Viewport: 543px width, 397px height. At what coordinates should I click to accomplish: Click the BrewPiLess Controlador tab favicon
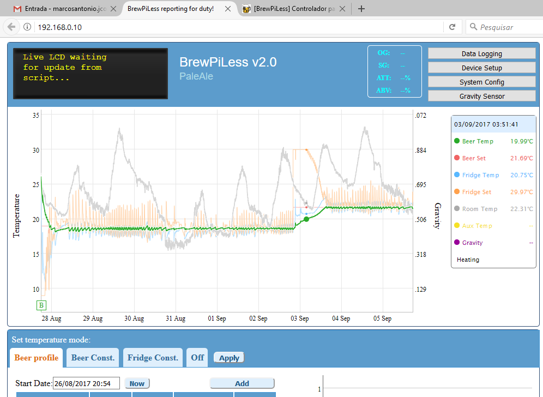tap(246, 9)
